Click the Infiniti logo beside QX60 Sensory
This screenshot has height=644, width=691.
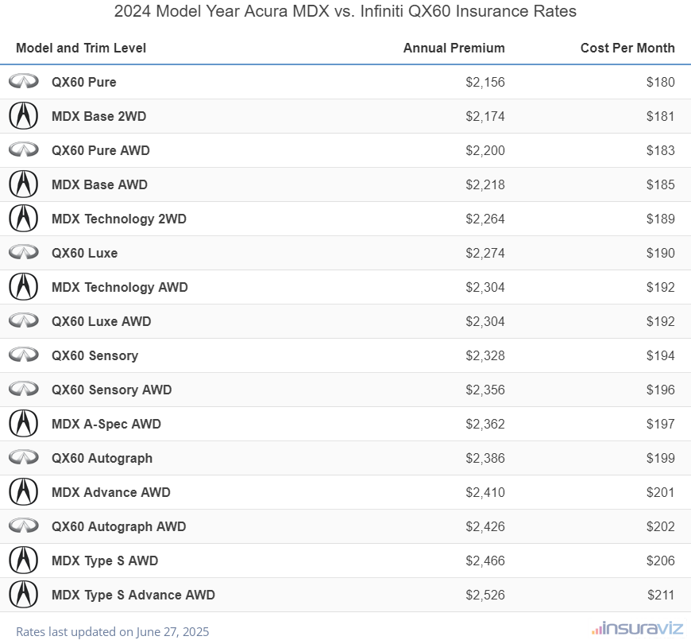[24, 355]
